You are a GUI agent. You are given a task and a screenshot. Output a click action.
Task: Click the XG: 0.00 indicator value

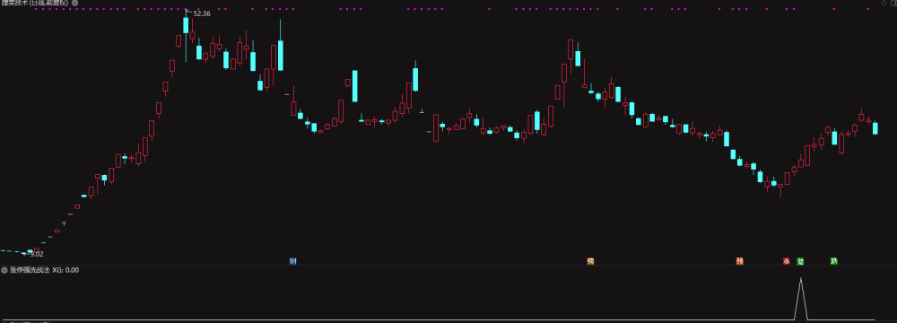tap(65, 270)
